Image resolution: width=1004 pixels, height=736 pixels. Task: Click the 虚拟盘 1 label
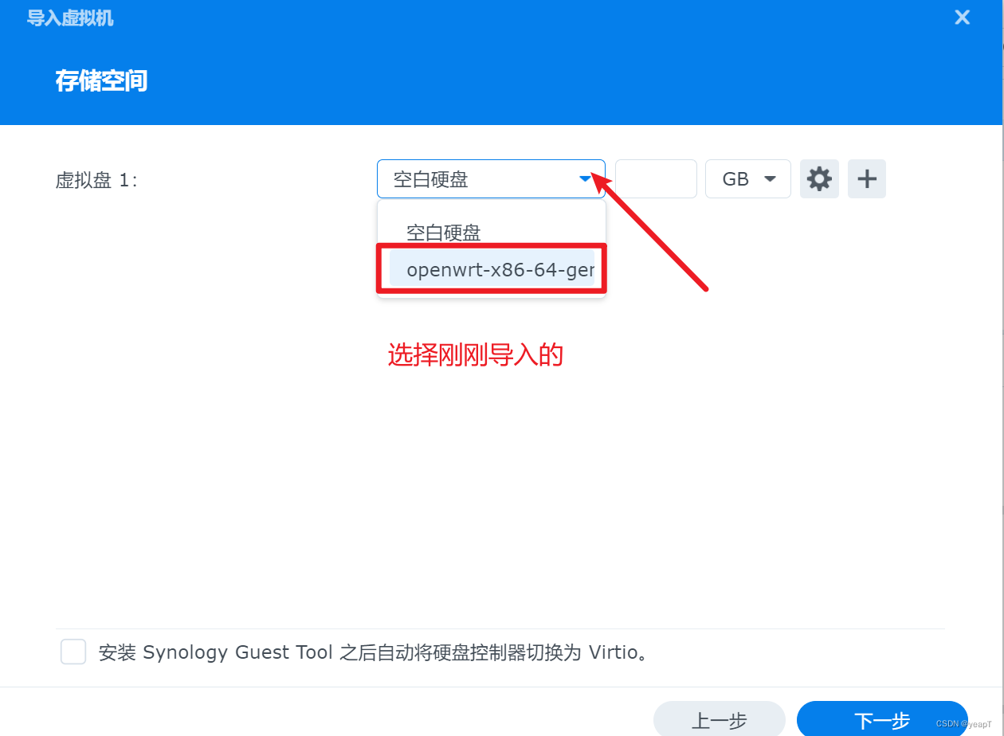96,180
